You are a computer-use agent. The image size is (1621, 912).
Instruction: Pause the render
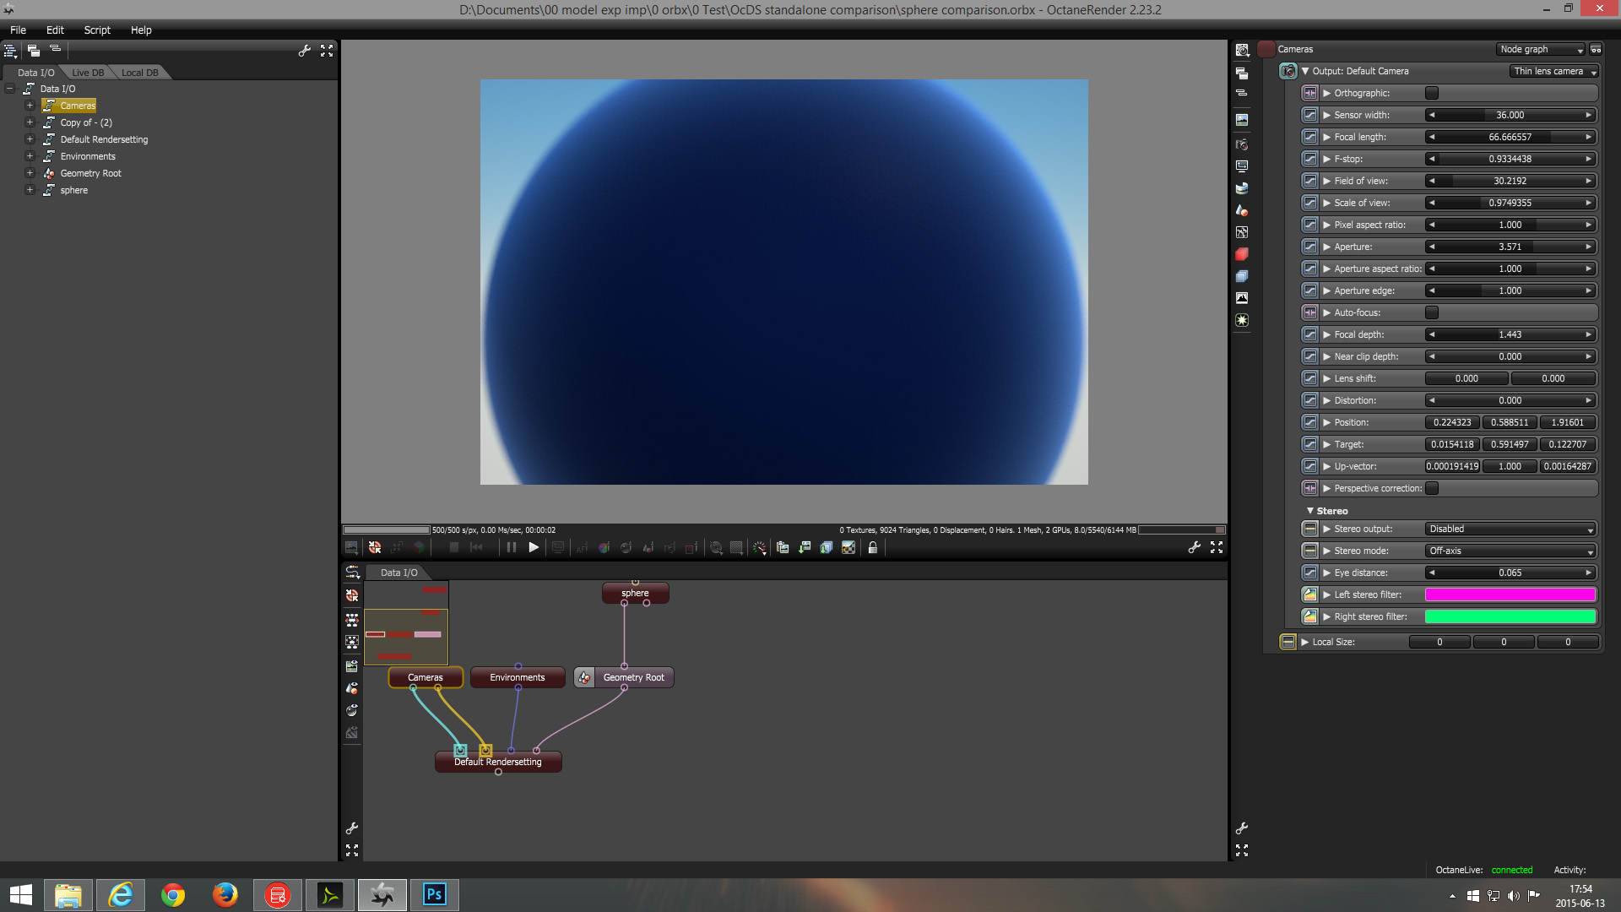[512, 548]
